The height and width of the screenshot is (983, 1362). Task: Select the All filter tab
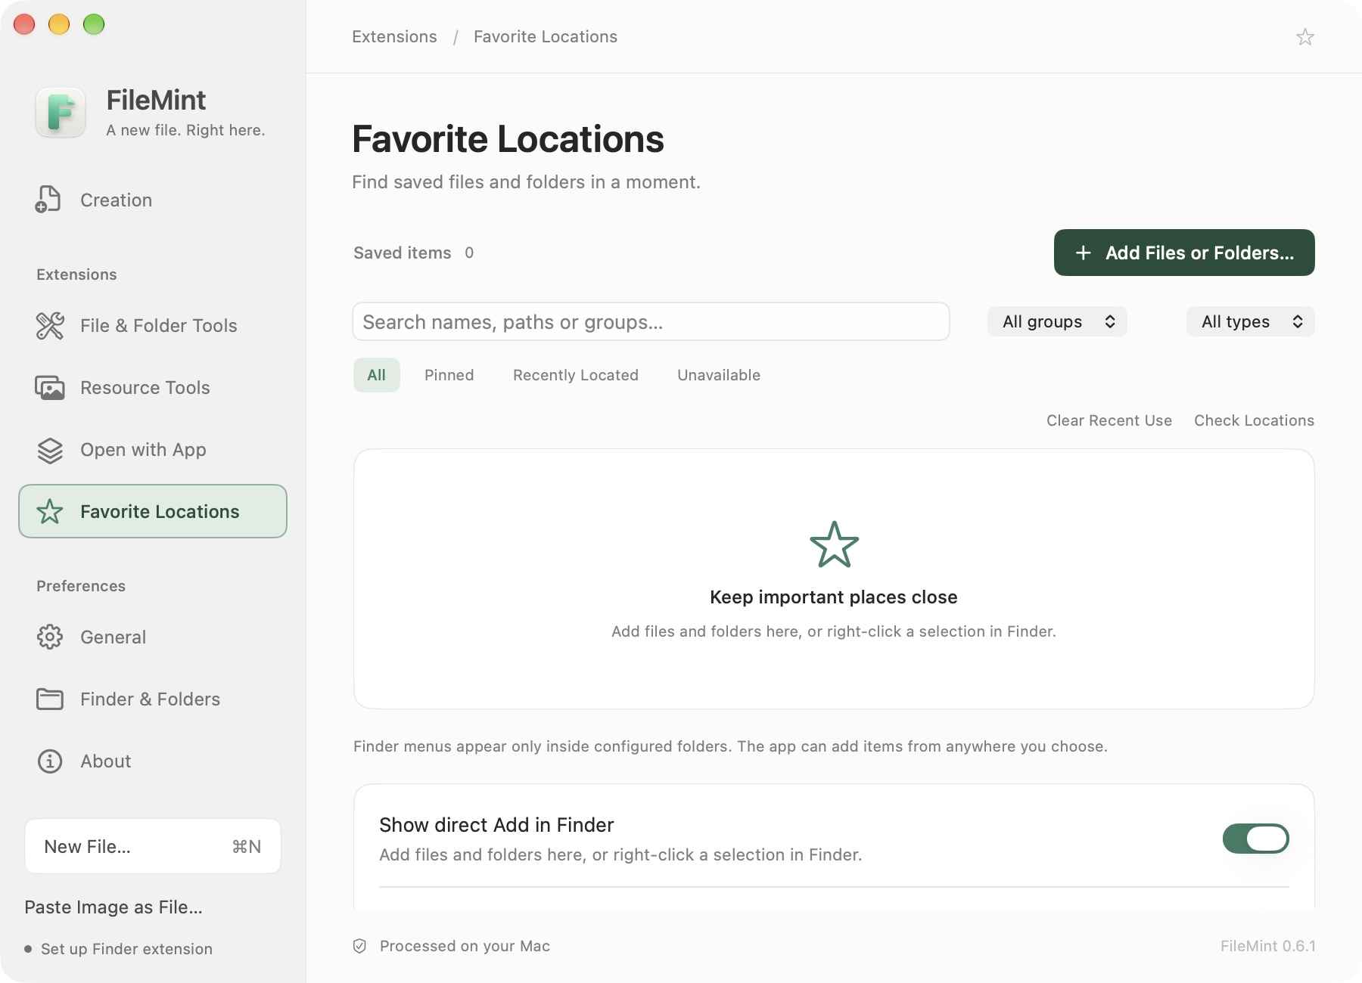pyautogui.click(x=377, y=375)
